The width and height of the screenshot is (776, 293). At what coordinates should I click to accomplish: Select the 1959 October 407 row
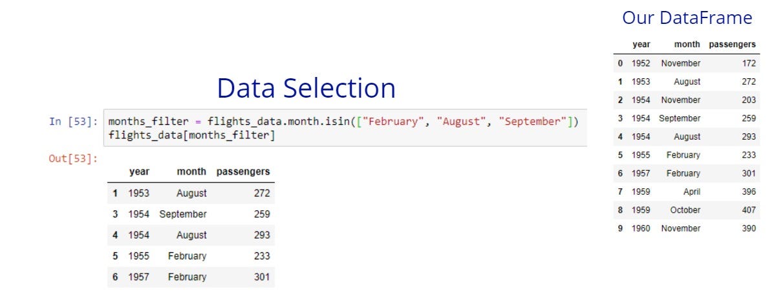687,210
